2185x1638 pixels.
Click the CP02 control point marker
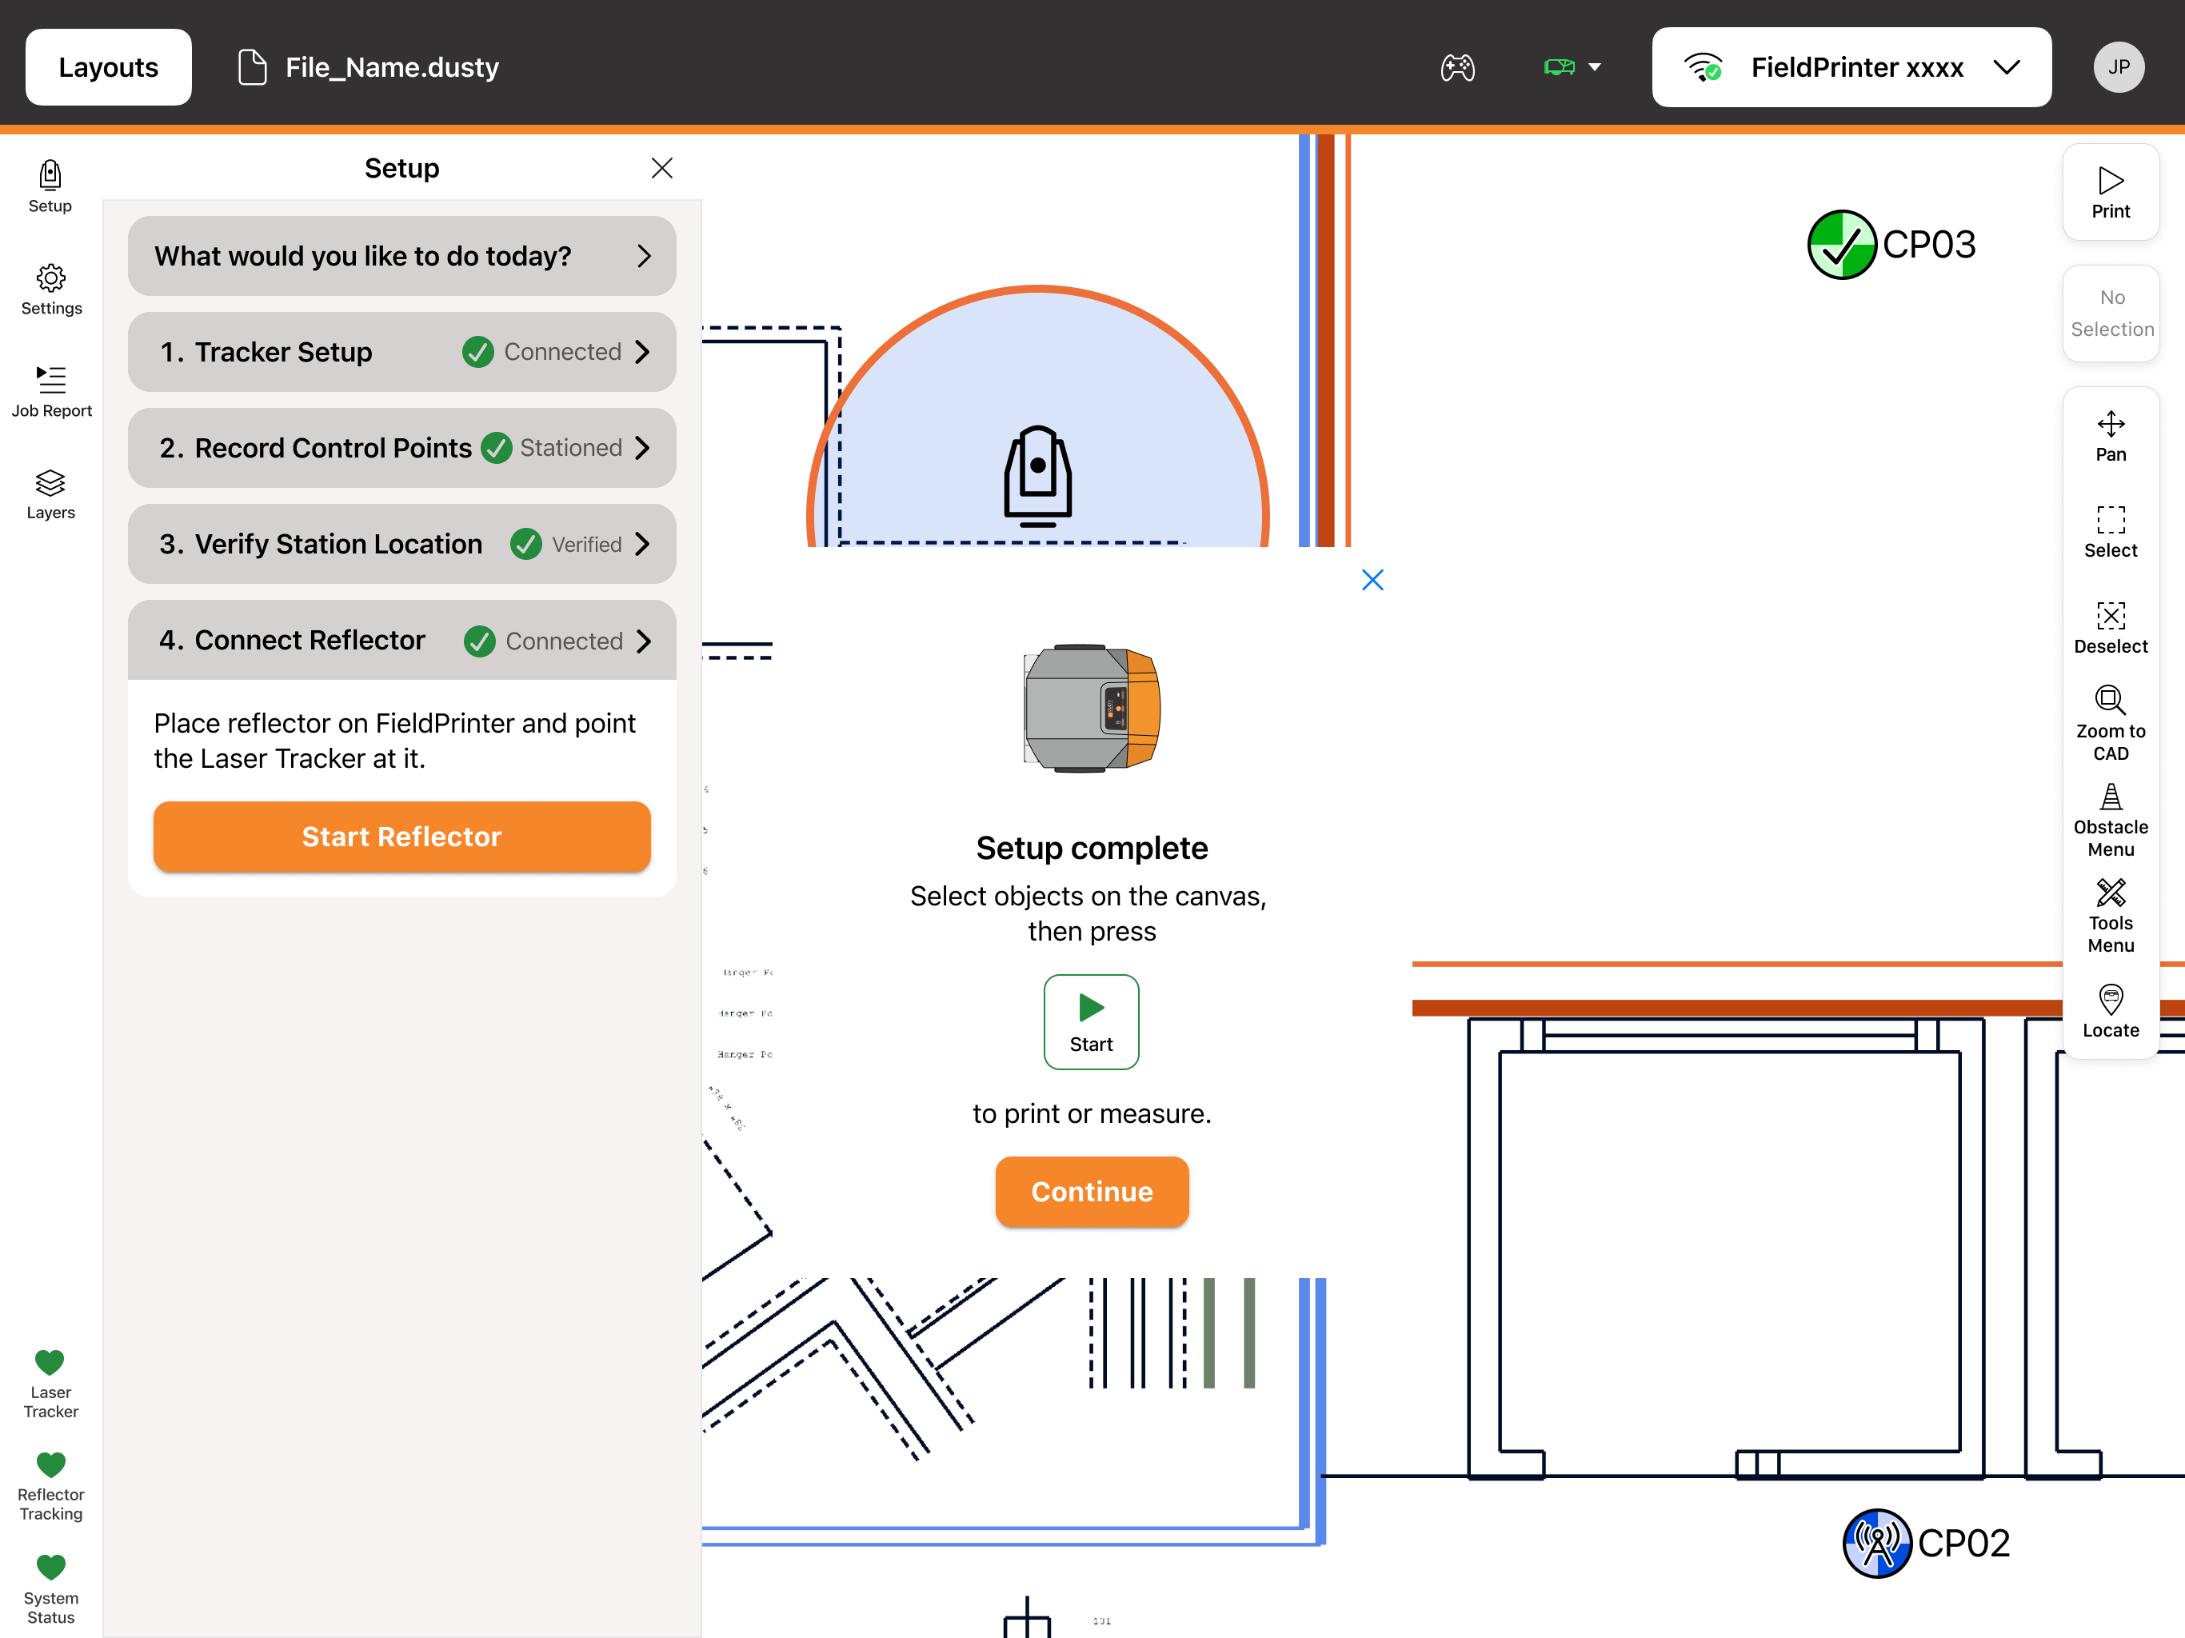(1877, 1543)
